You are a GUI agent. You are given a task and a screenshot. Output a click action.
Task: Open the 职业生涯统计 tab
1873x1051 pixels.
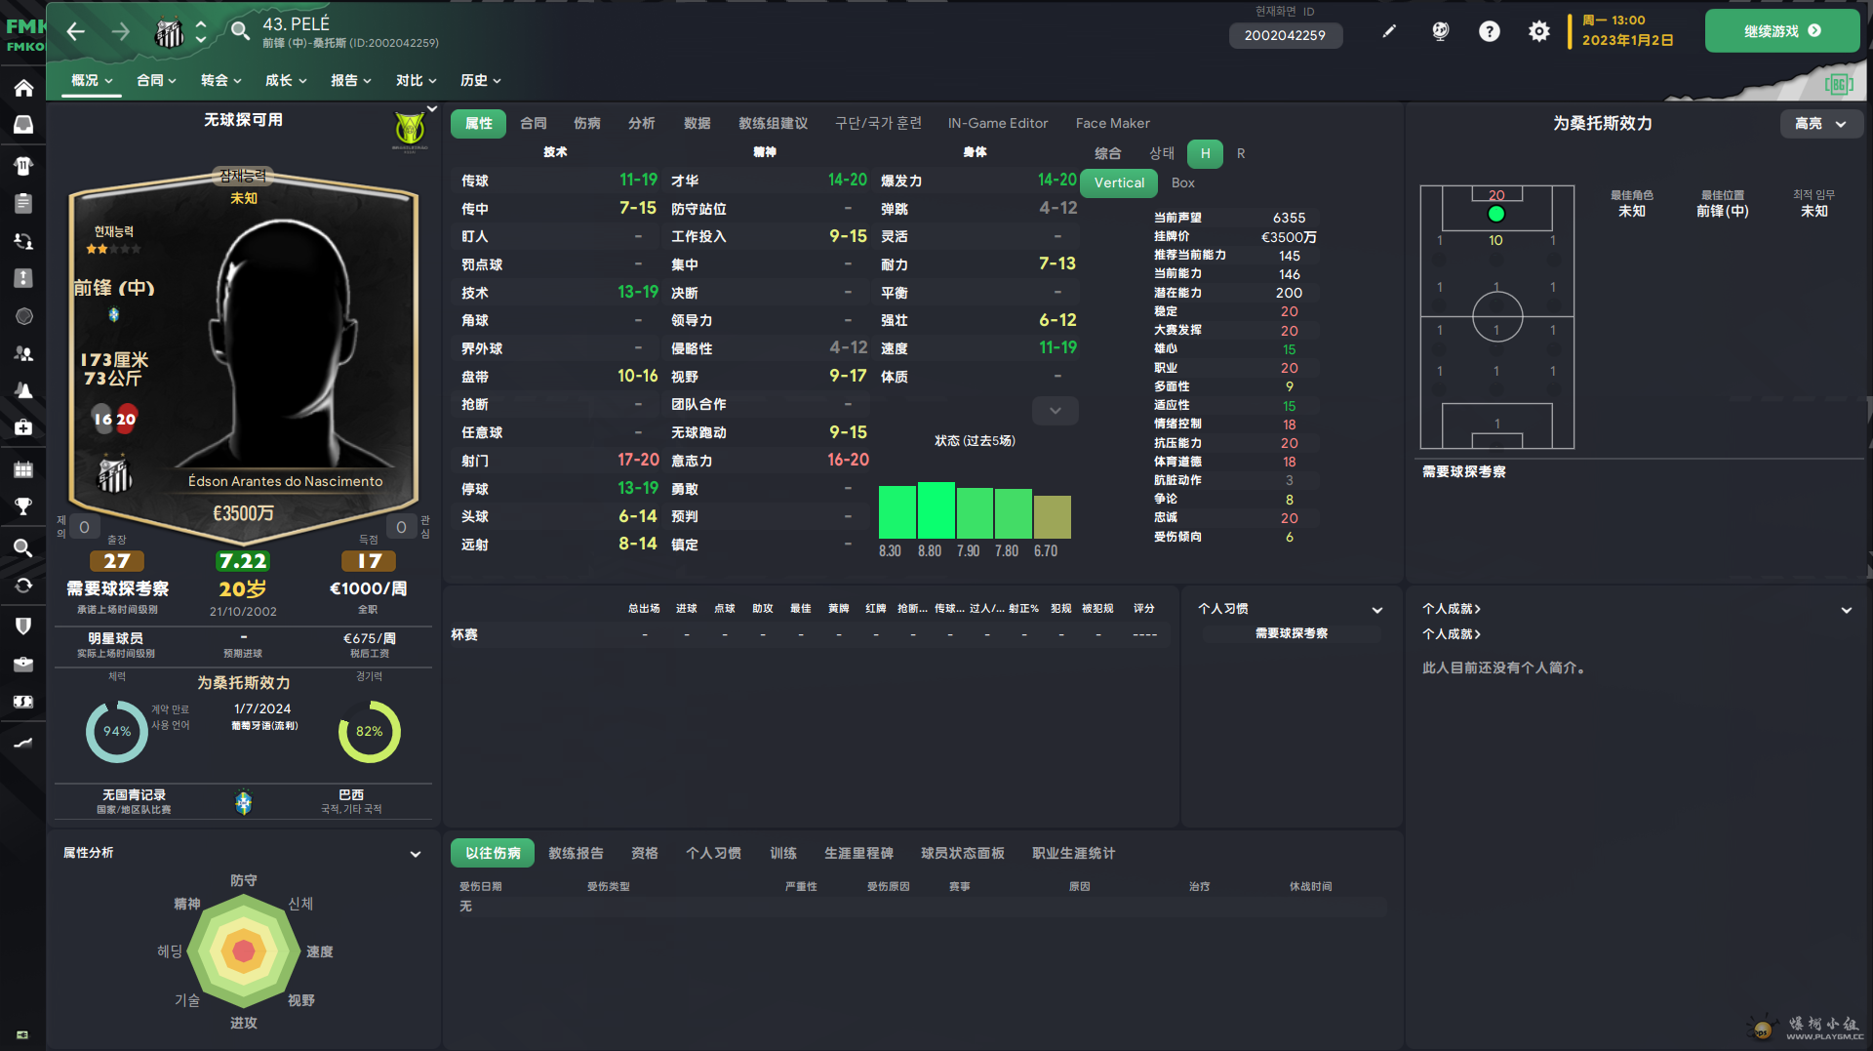[1073, 853]
